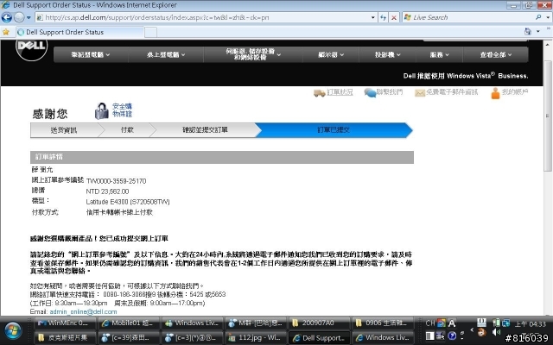
Task: Open the 200907A0 folder taskbar button
Action: pos(319,323)
